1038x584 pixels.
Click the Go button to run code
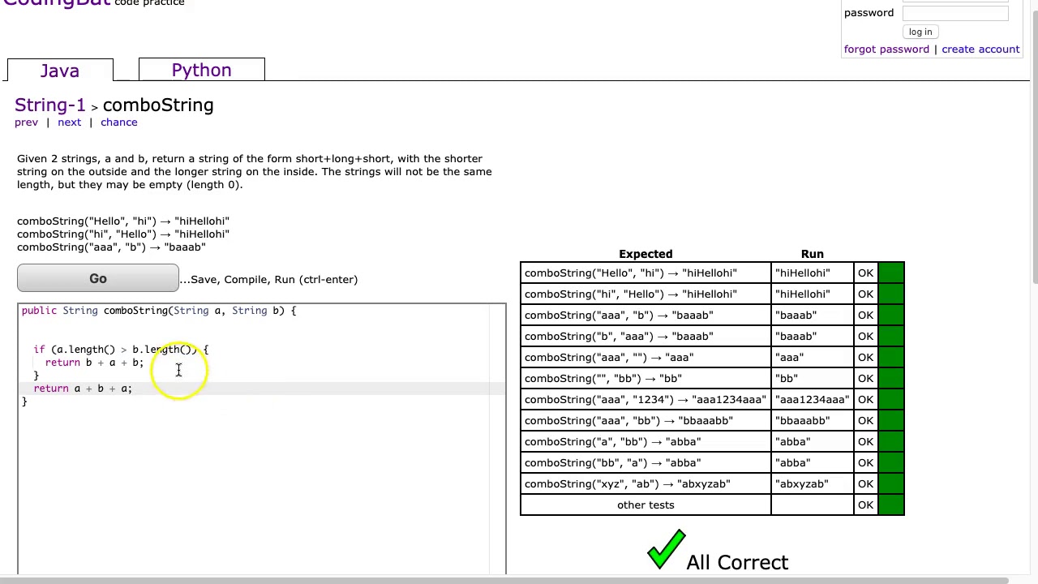click(x=98, y=278)
